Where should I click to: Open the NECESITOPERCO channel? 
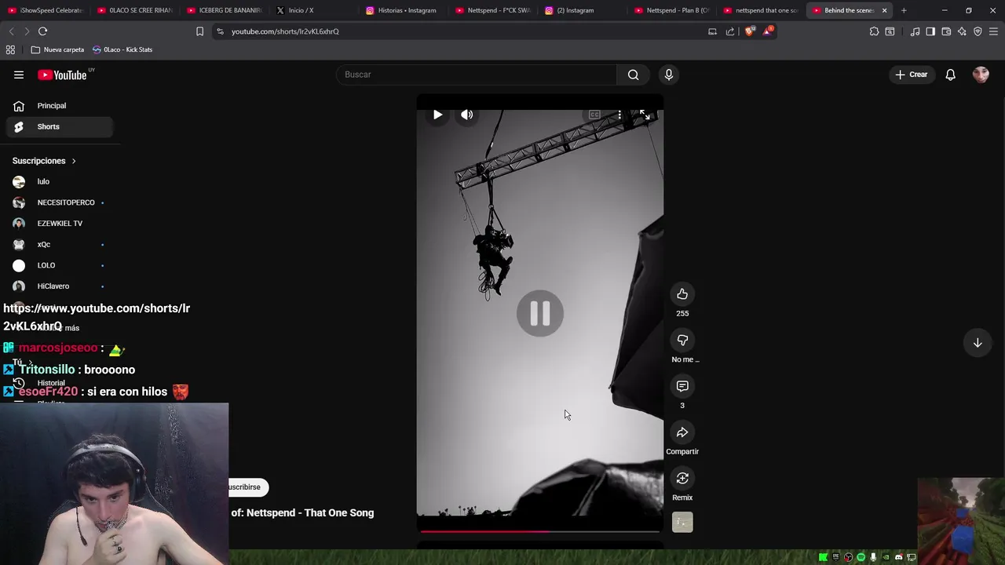pos(59,202)
